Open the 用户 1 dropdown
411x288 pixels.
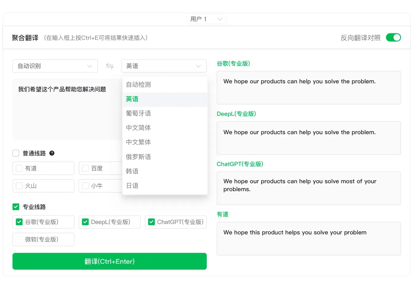click(206, 19)
